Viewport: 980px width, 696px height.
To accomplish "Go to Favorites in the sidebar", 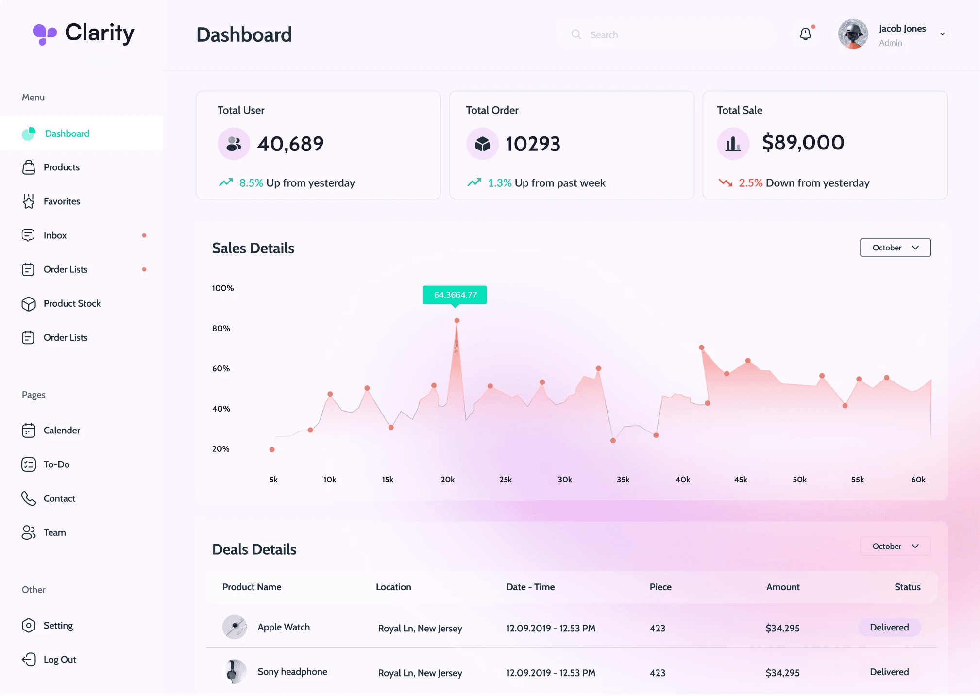I will 82,201.
